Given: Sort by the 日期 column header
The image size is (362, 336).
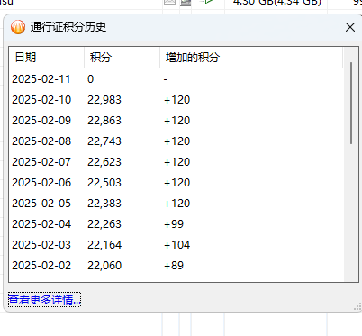Looking at the screenshot, I should pyautogui.click(x=47, y=57).
